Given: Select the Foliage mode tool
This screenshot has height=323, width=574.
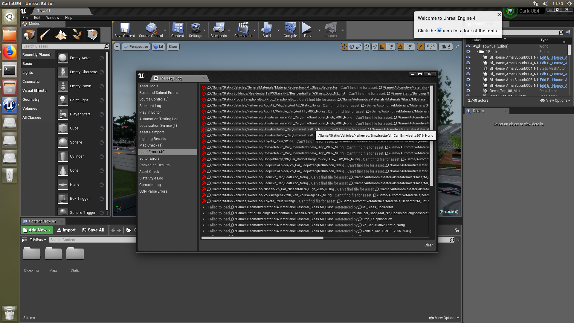Looking at the screenshot, I should (77, 35).
